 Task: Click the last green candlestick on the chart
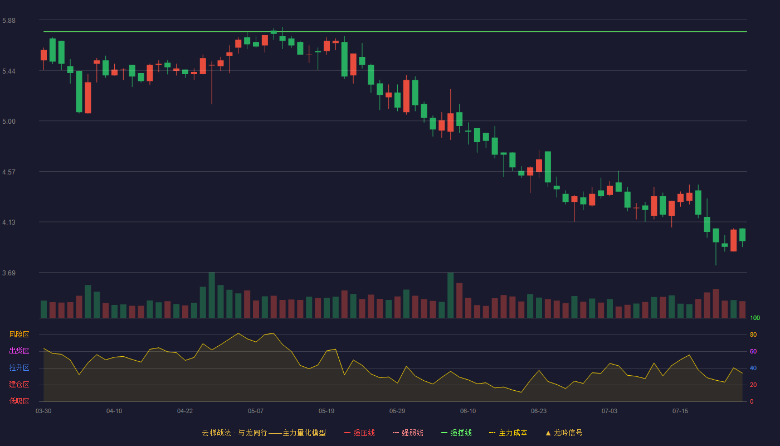[x=742, y=235]
